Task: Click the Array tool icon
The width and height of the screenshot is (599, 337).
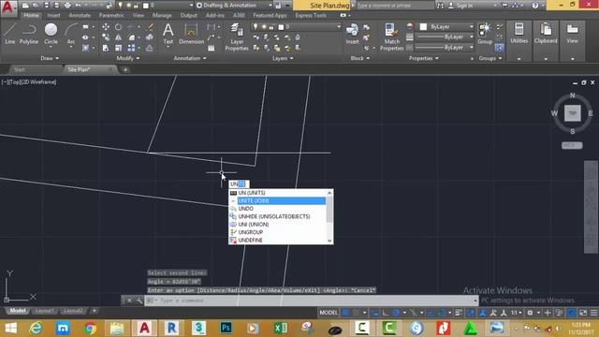Action: tap(131, 48)
